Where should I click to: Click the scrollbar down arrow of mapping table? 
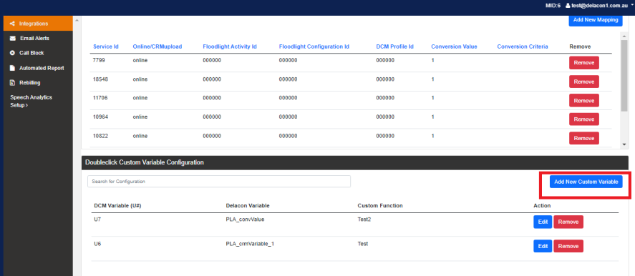coord(624,144)
